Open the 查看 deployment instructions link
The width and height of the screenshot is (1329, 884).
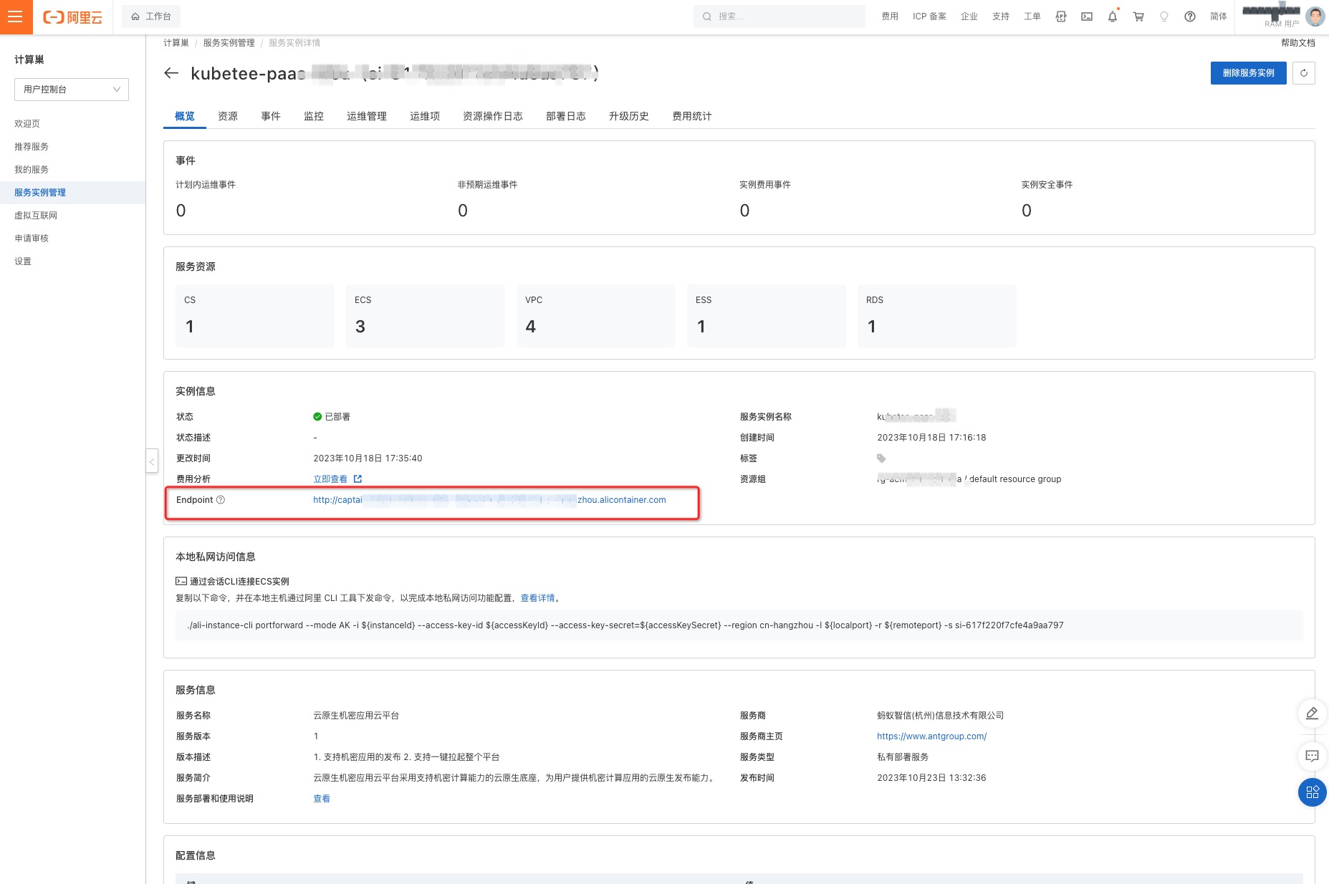pyautogui.click(x=322, y=799)
